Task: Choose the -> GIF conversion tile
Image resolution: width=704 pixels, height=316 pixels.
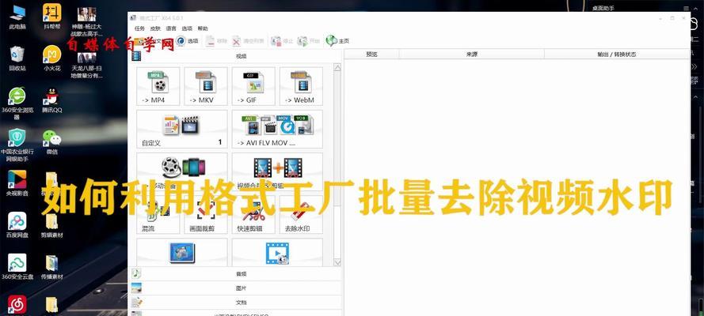Action: [x=253, y=86]
